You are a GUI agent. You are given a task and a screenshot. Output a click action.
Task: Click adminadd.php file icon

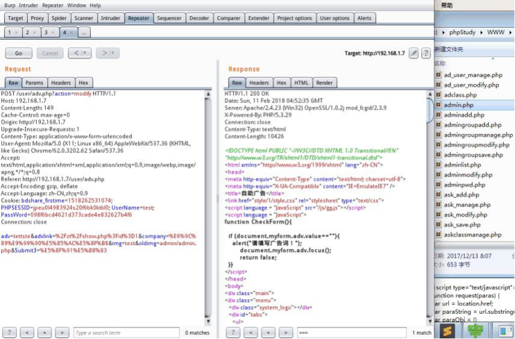coord(438,115)
